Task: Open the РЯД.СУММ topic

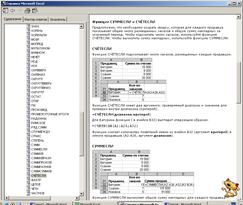Action: click(39, 127)
